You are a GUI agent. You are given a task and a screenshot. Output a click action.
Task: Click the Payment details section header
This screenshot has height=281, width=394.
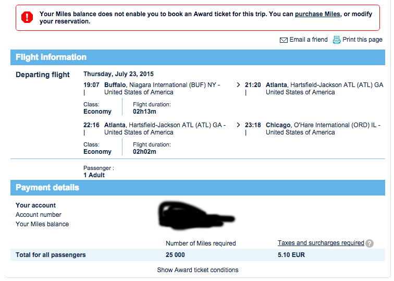(x=47, y=188)
